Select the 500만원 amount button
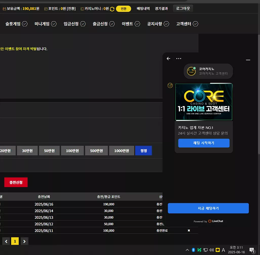Image resolution: width=260 pixels, height=255 pixels. click(96, 151)
